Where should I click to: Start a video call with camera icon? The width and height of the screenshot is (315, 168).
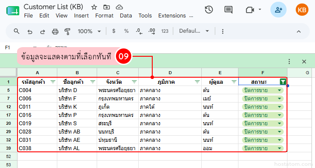(x=250, y=10)
